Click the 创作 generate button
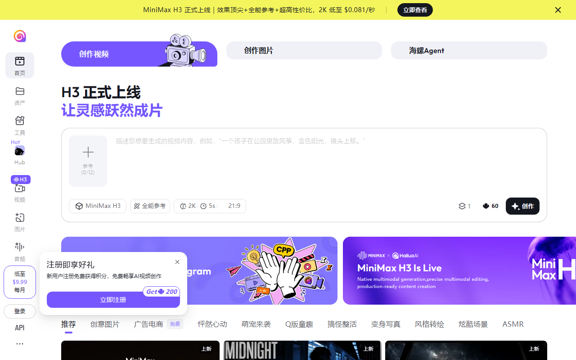Image resolution: width=576 pixels, height=360 pixels. 522,206
